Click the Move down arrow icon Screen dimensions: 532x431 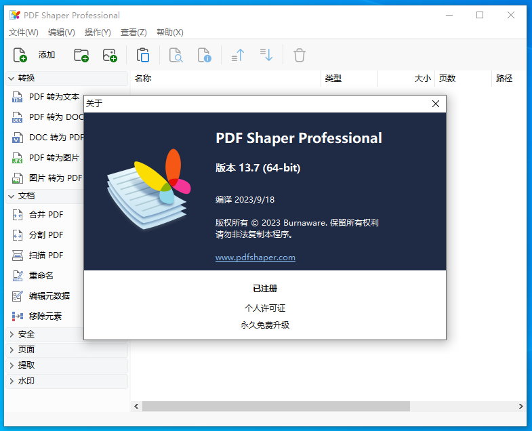266,55
